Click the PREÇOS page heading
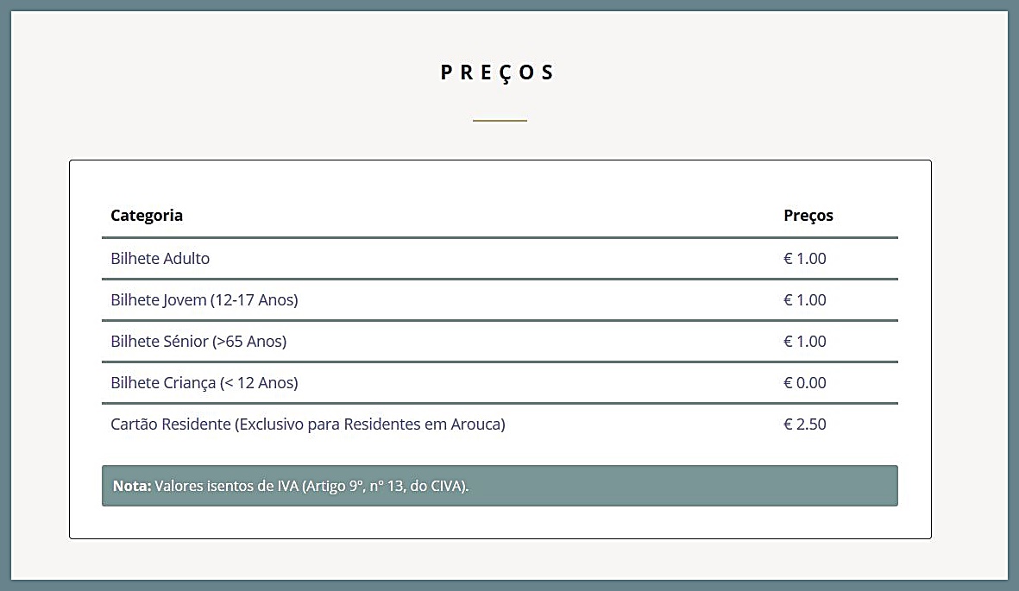Image resolution: width=1019 pixels, height=591 pixels. [x=499, y=72]
